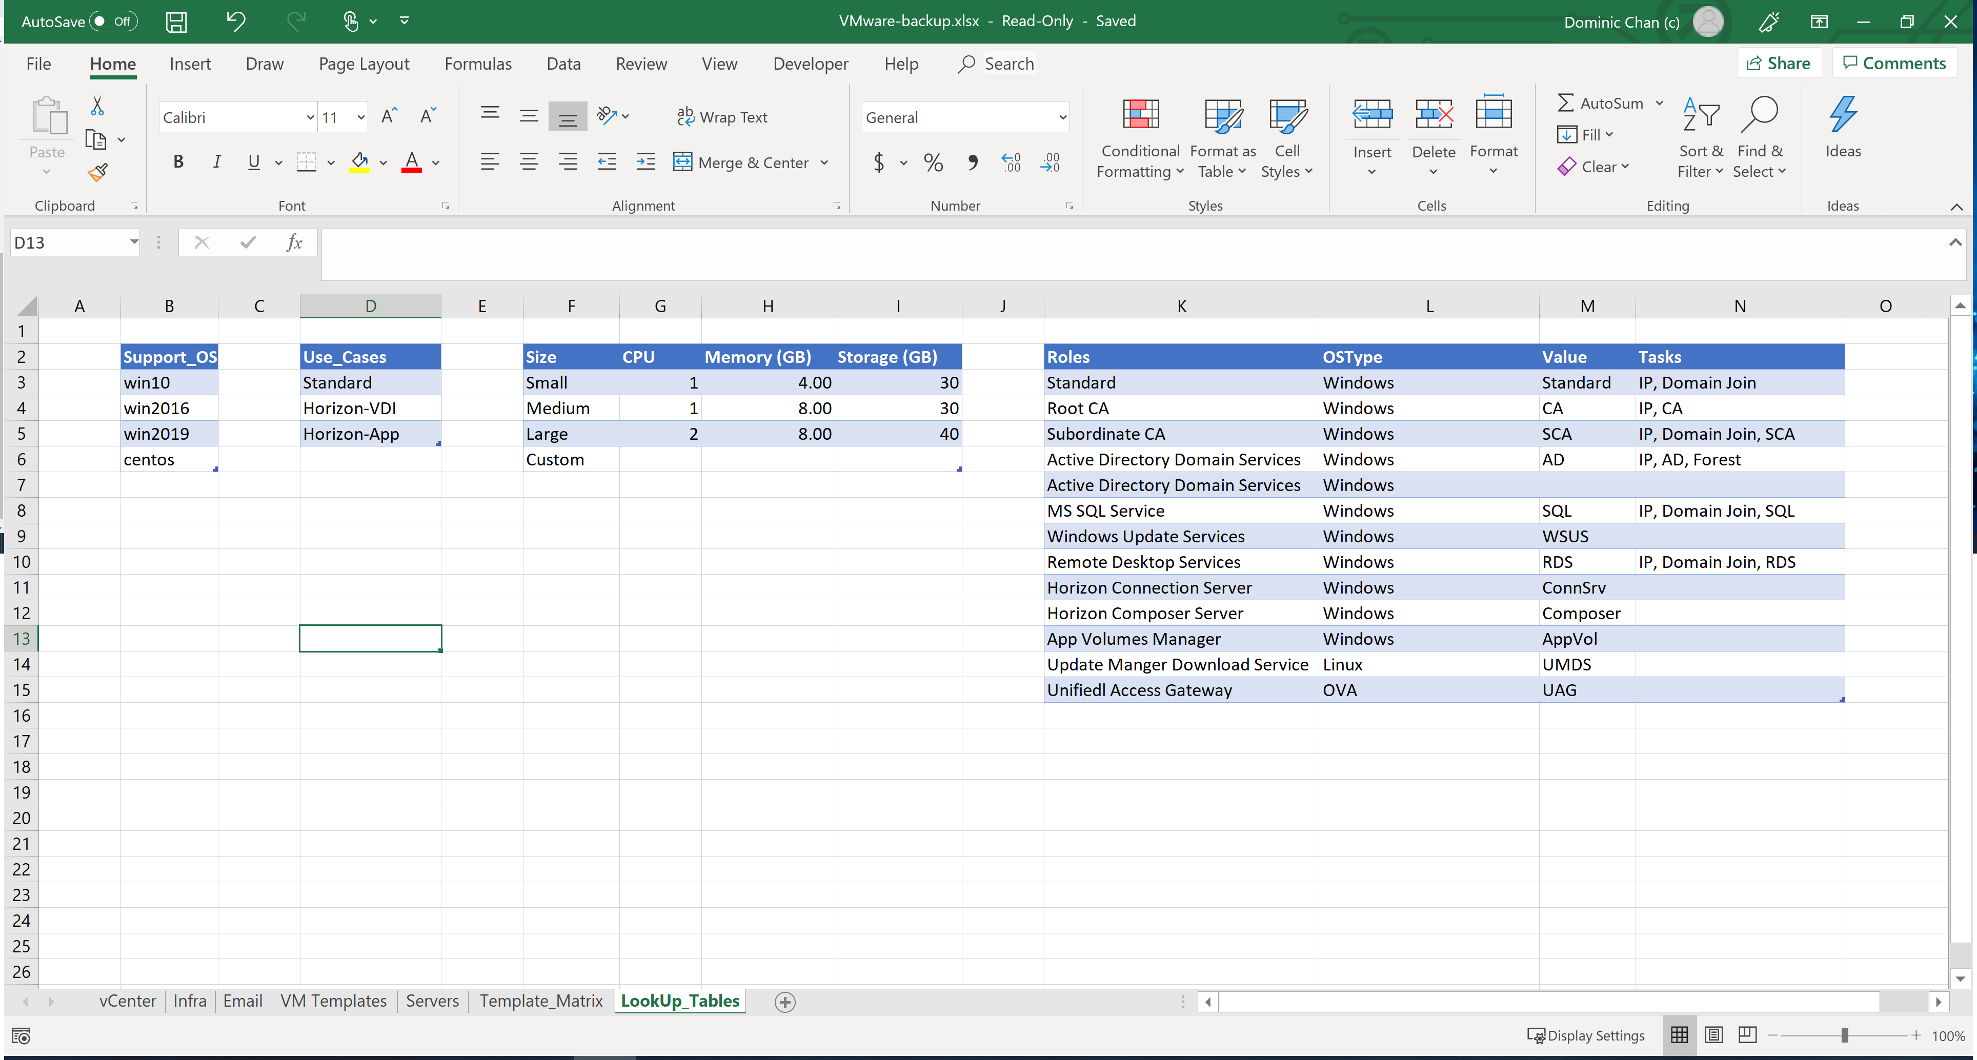This screenshot has height=1060, width=1977.
Task: Switch to the Formulas ribbon tab
Action: click(479, 64)
